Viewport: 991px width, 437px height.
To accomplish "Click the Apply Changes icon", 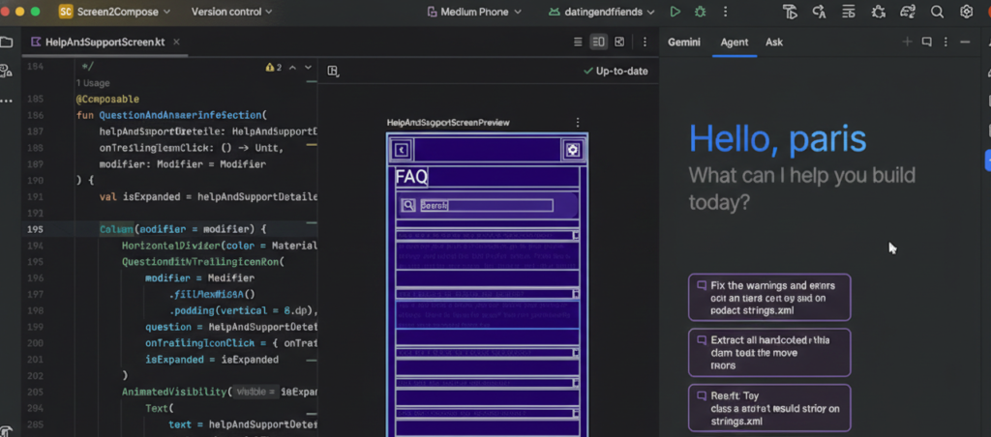I will [x=820, y=12].
